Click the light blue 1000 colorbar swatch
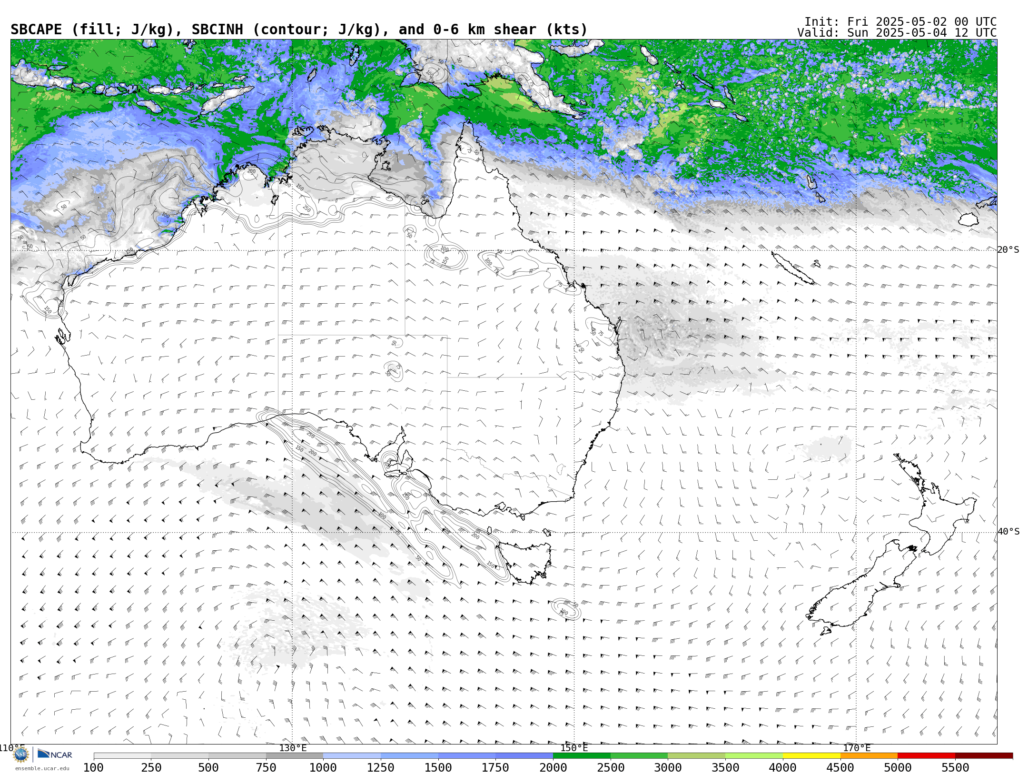1028x774 pixels. click(x=352, y=755)
